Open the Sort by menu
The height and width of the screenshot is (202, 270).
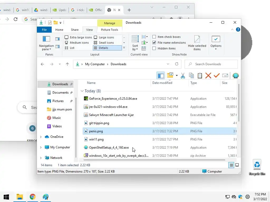135,43
